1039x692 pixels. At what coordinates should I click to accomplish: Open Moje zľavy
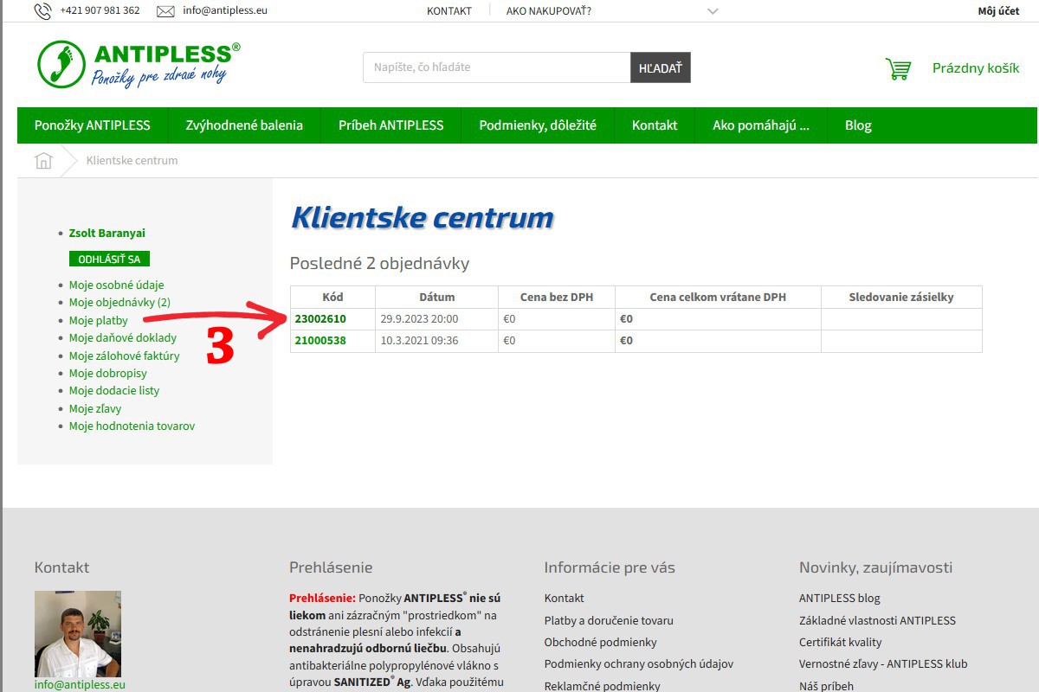[95, 408]
